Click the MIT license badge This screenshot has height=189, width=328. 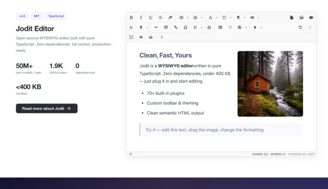tap(36, 16)
